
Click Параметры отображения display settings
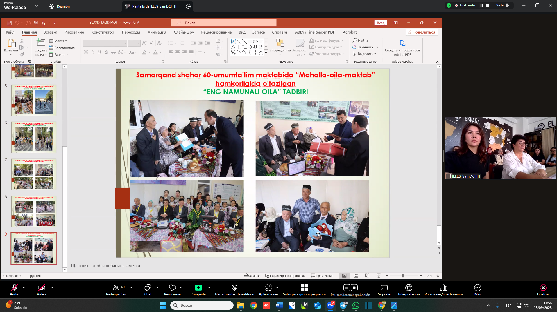pyautogui.click(x=285, y=276)
